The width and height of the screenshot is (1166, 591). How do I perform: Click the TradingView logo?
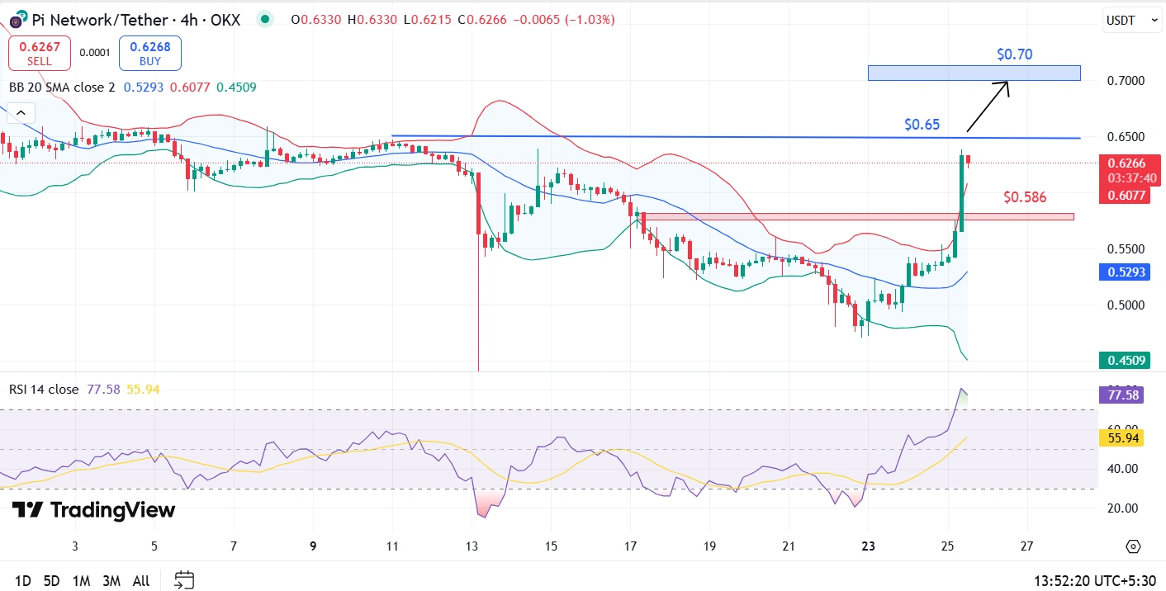click(93, 510)
